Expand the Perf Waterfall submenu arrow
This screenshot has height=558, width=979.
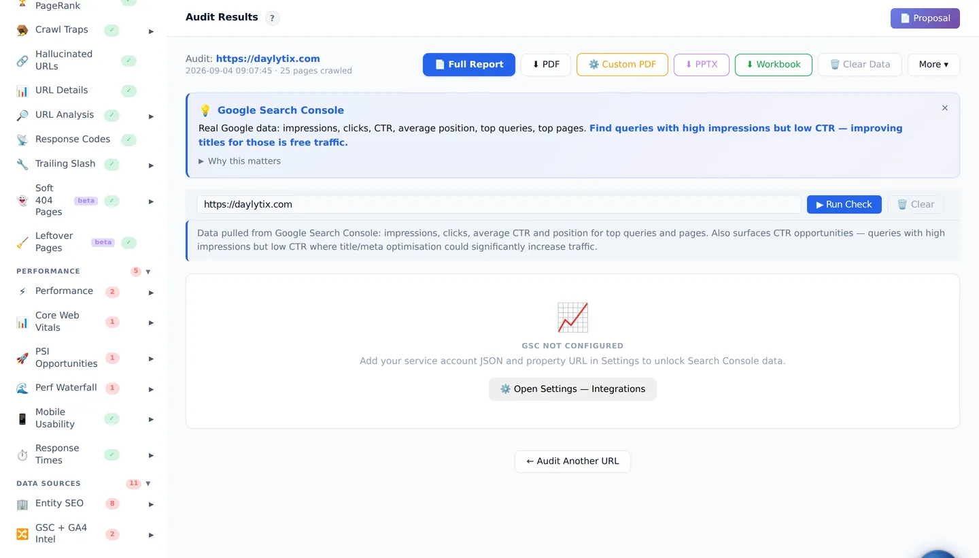(x=151, y=389)
